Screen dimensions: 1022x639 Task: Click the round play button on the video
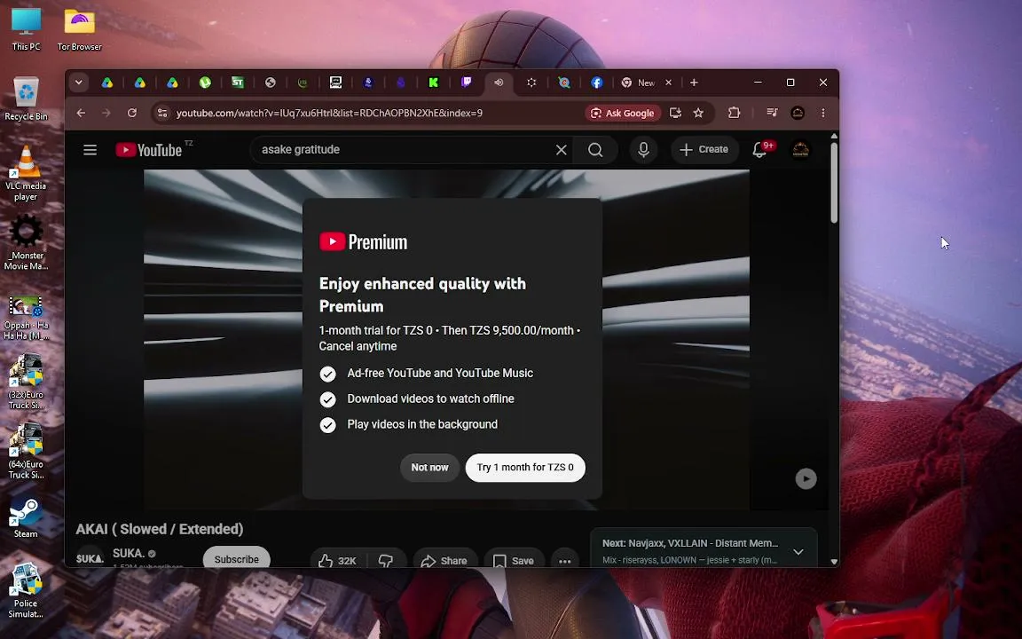(x=806, y=478)
